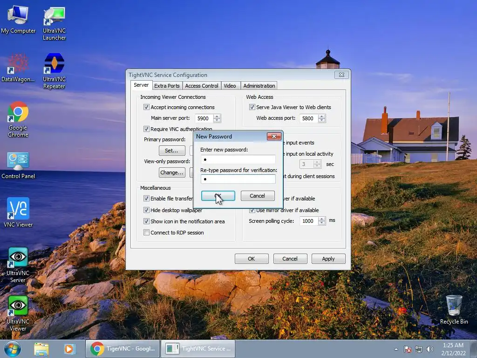Focus Enter new password field
The height and width of the screenshot is (358, 477).
pos(238,159)
